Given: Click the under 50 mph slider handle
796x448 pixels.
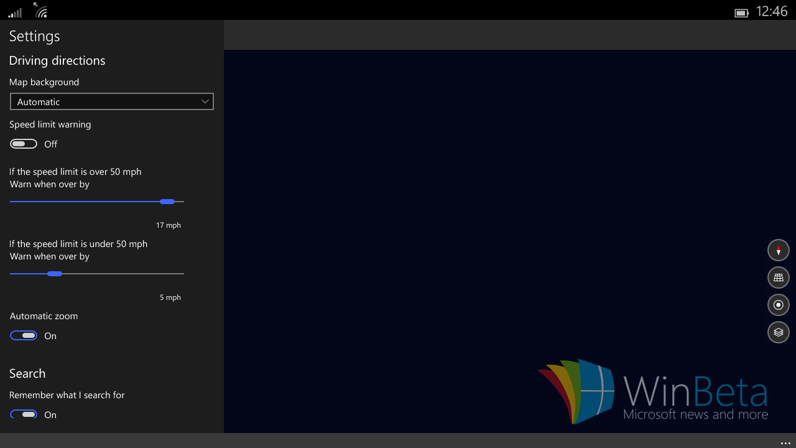Looking at the screenshot, I should (x=55, y=274).
